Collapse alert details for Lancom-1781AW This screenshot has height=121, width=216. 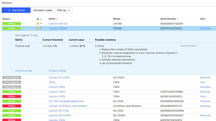pos(41,28)
